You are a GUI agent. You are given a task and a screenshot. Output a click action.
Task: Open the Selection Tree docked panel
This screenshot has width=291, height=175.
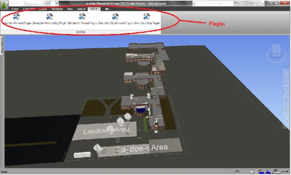(2, 45)
